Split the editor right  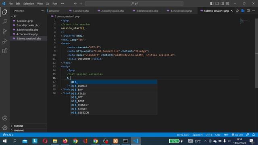(248, 11)
